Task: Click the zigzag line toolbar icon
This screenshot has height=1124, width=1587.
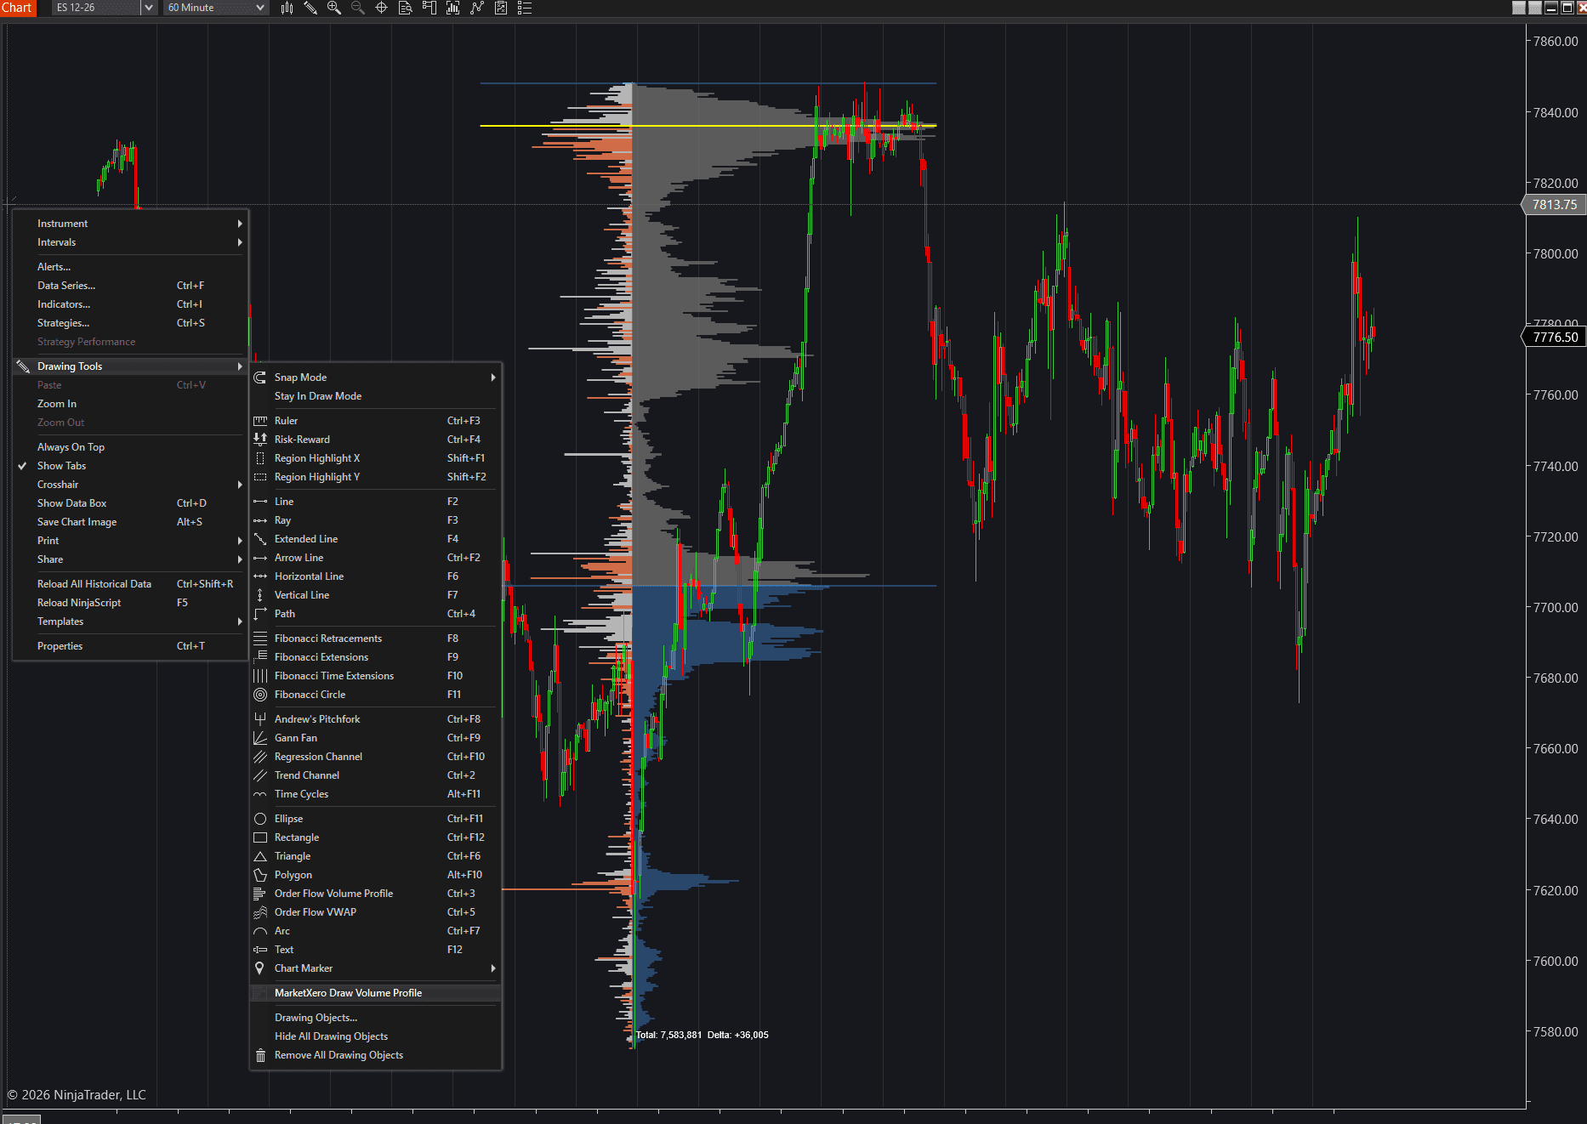Action: click(477, 8)
